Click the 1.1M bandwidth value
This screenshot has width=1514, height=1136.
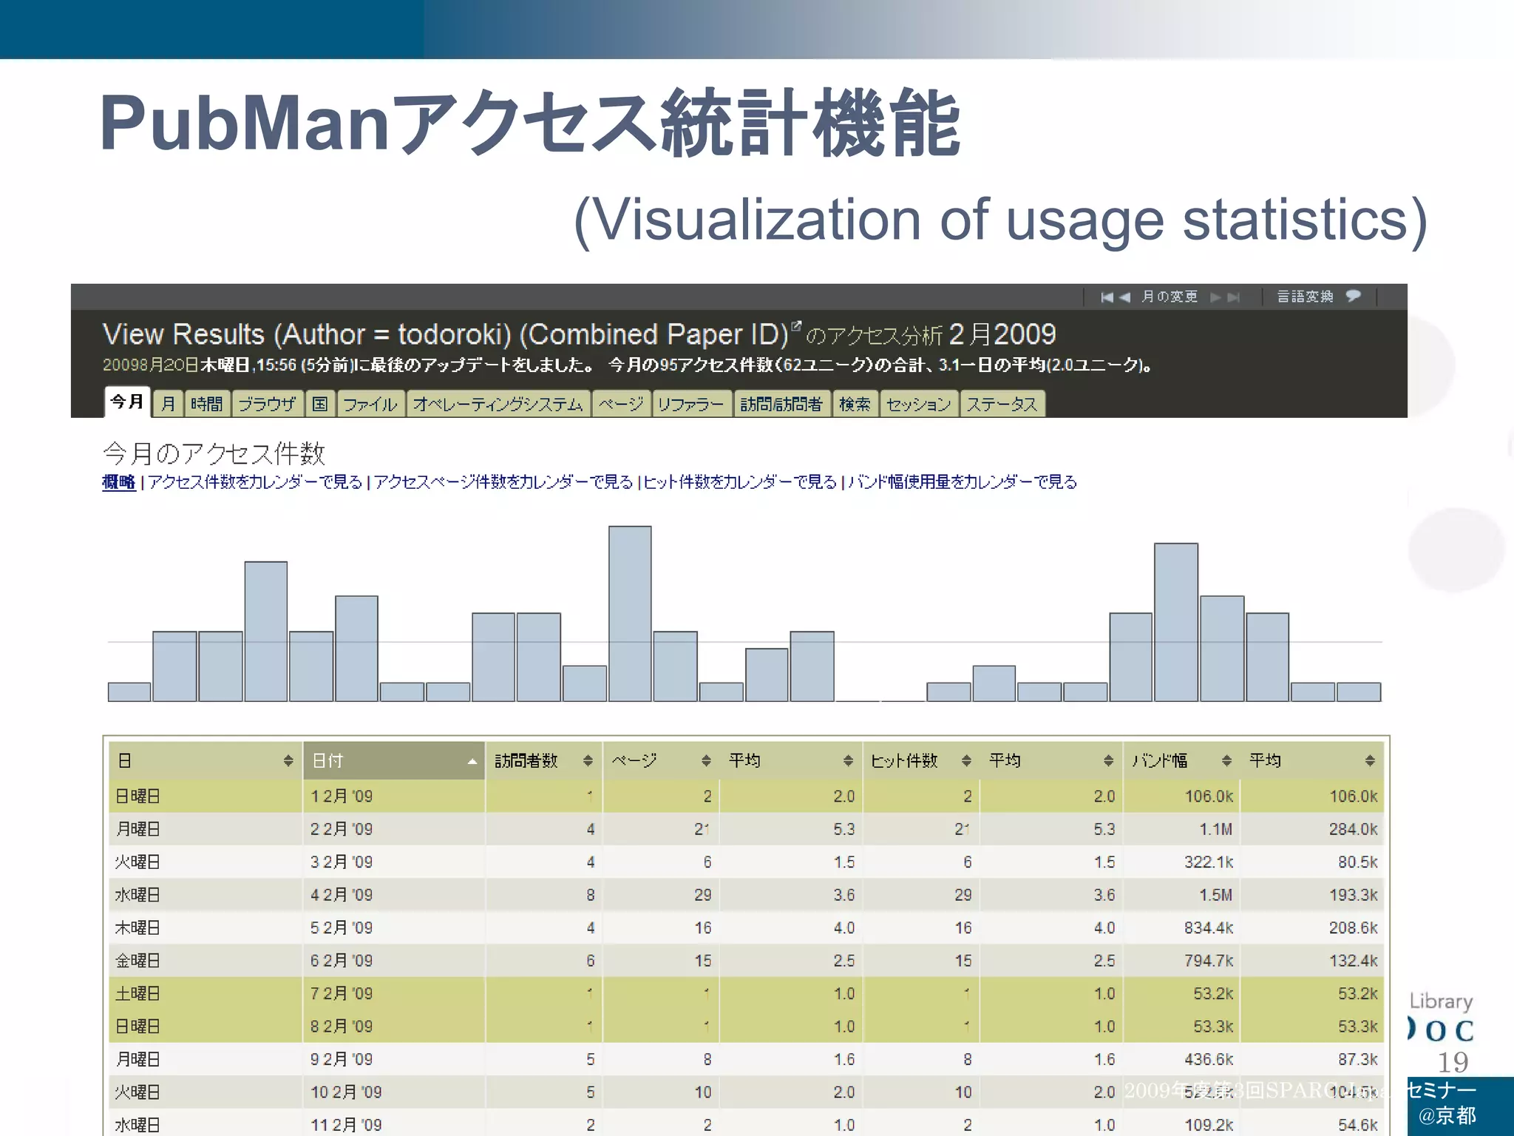point(1215,830)
